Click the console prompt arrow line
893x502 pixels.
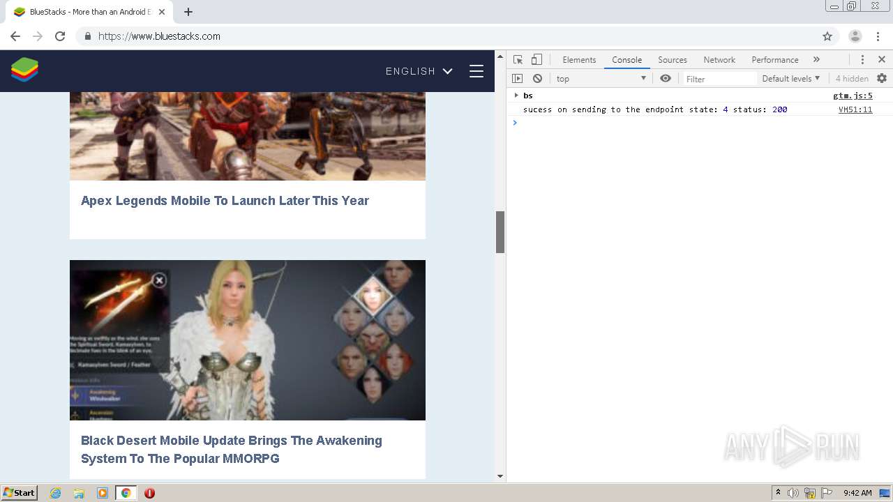point(700,123)
